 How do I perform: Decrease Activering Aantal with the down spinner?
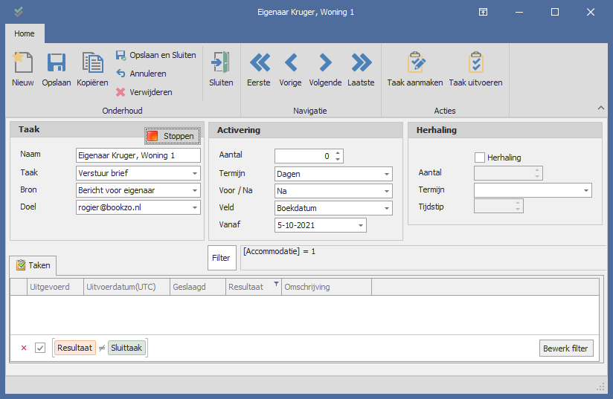tap(338, 159)
